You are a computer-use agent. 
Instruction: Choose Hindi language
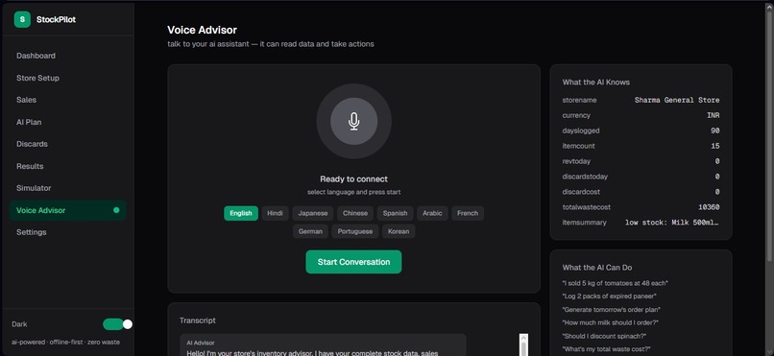coord(275,213)
